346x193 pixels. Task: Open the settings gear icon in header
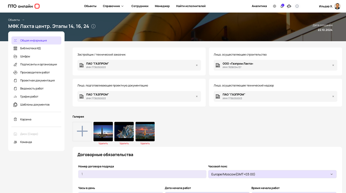[x=274, y=6]
